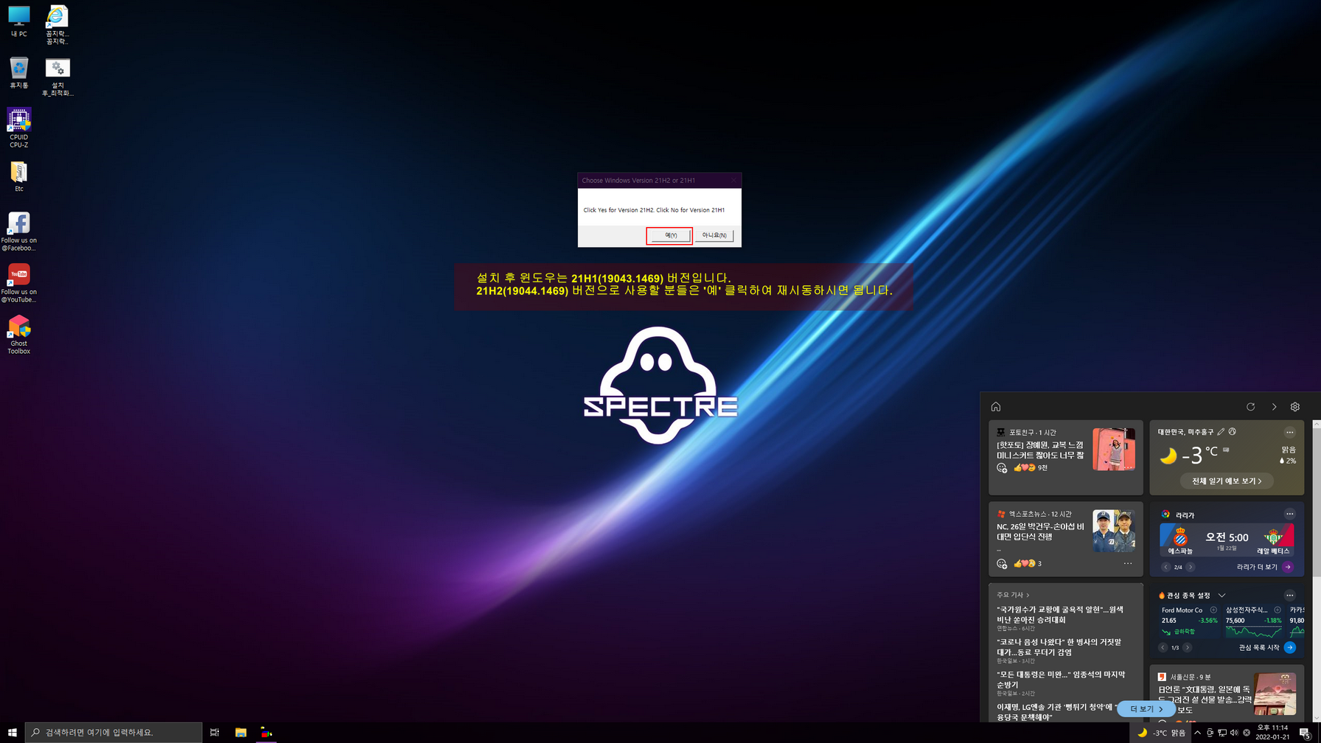Open the Internet Explorer shortcut on the desktop
Image resolution: width=1321 pixels, height=743 pixels.
click(x=57, y=24)
